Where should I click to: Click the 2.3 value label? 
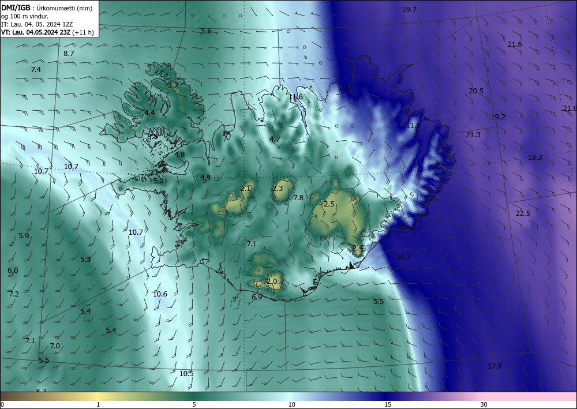(x=278, y=189)
